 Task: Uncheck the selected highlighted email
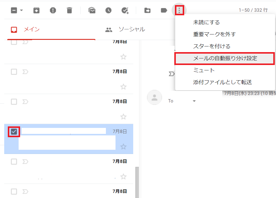pos(14,131)
